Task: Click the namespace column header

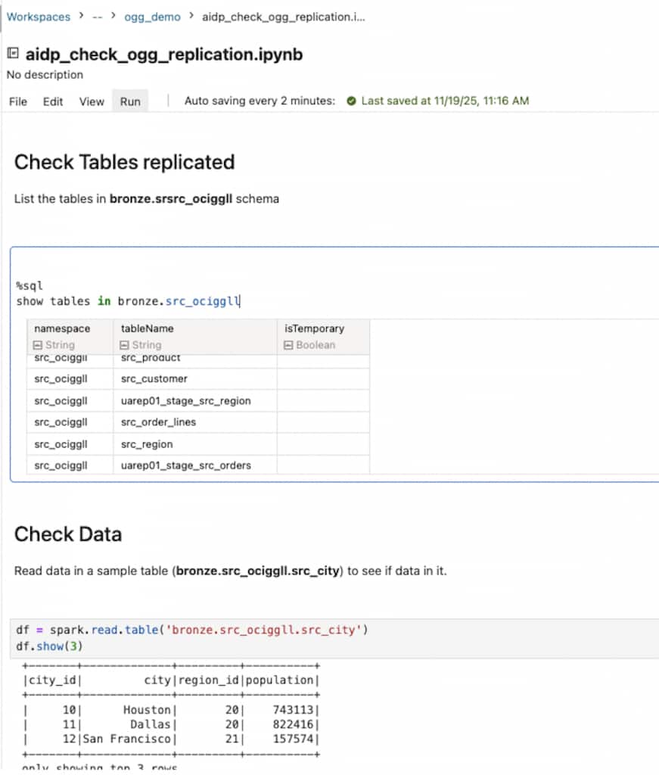Action: [x=62, y=328]
